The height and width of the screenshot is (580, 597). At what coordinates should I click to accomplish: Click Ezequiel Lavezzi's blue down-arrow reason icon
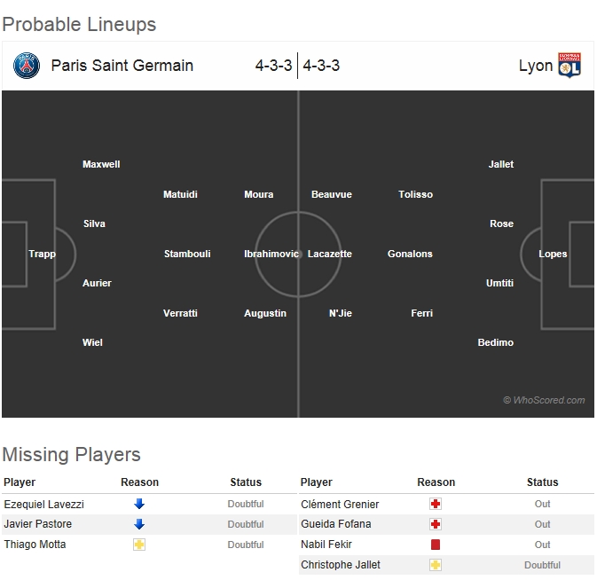tap(139, 504)
